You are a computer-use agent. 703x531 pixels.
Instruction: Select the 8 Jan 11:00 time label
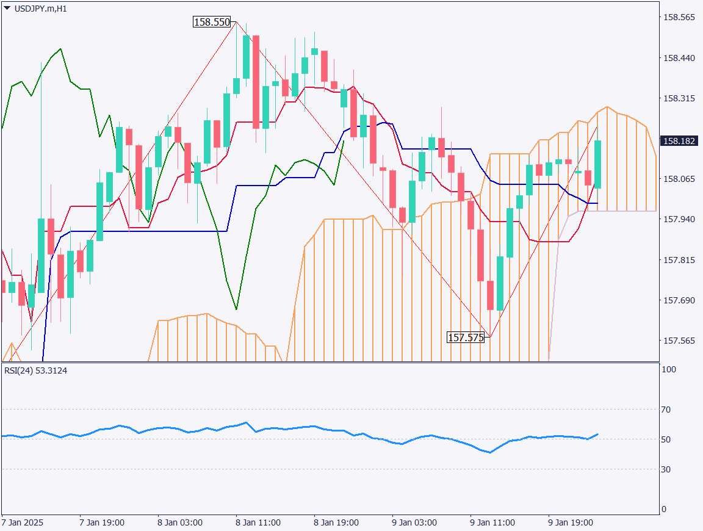[x=258, y=523]
